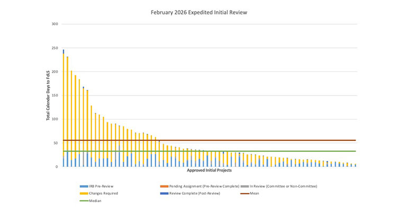Select the horizontal green Median line
The height and width of the screenshot is (211, 397).
point(265,151)
